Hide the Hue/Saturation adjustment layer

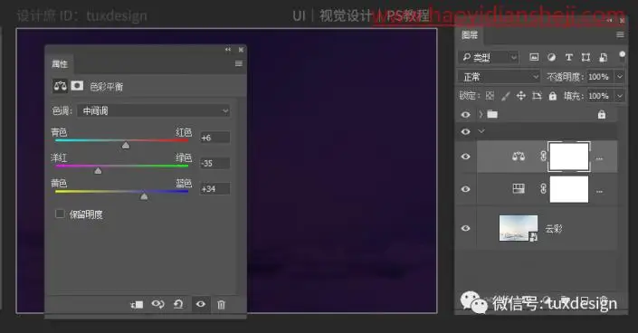[465, 189]
